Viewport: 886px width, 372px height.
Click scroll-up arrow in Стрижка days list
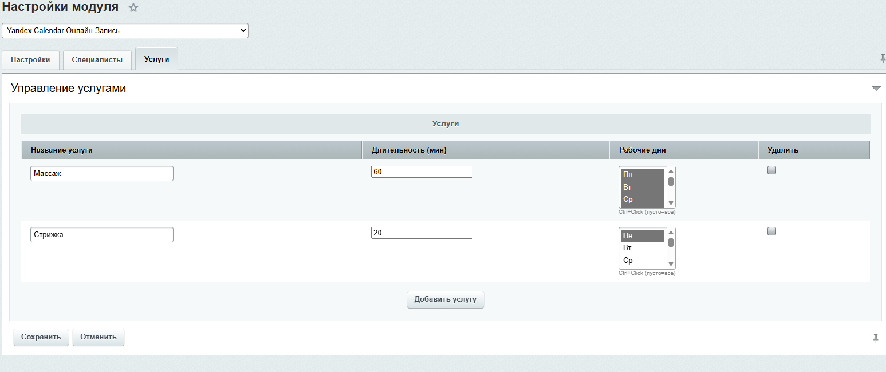(x=671, y=233)
